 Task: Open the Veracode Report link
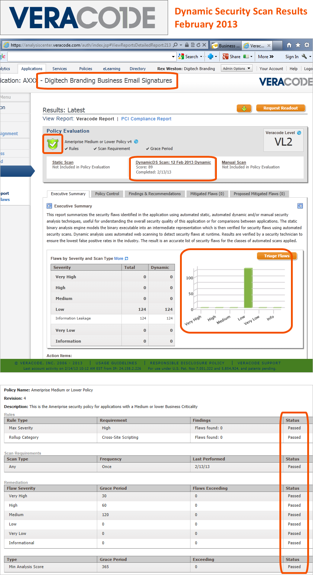pos(95,119)
